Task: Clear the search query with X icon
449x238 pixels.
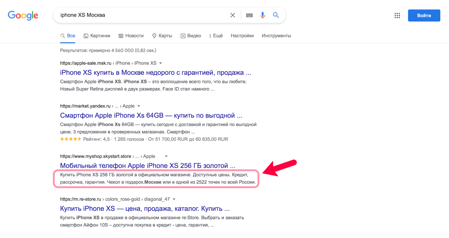Action: 233,15
